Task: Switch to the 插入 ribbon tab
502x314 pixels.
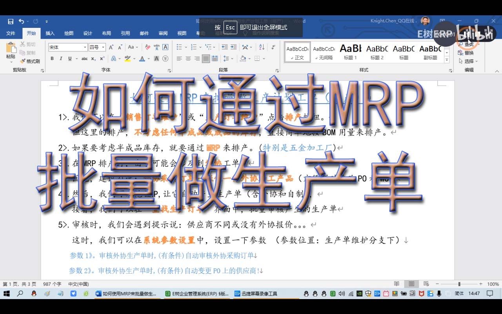Action: coord(50,33)
